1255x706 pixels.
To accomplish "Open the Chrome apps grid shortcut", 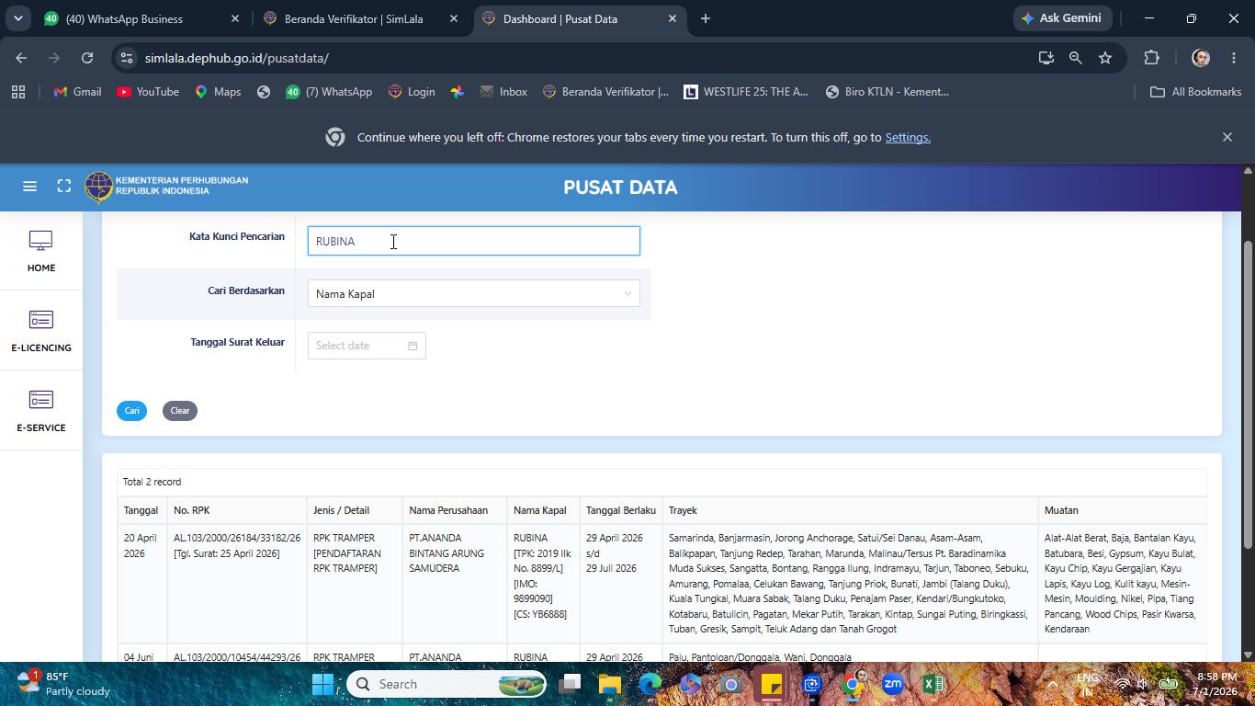I will pyautogui.click(x=18, y=92).
